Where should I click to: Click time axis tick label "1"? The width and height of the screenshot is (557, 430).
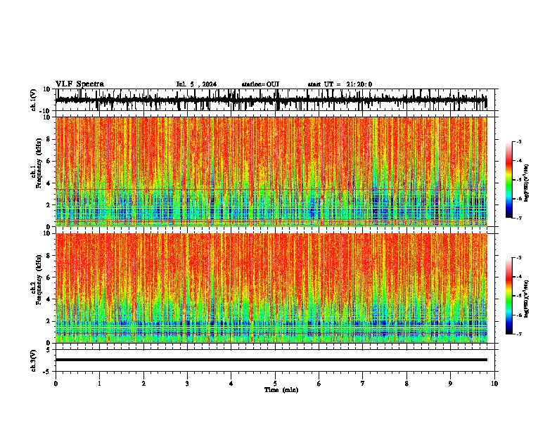click(99, 384)
